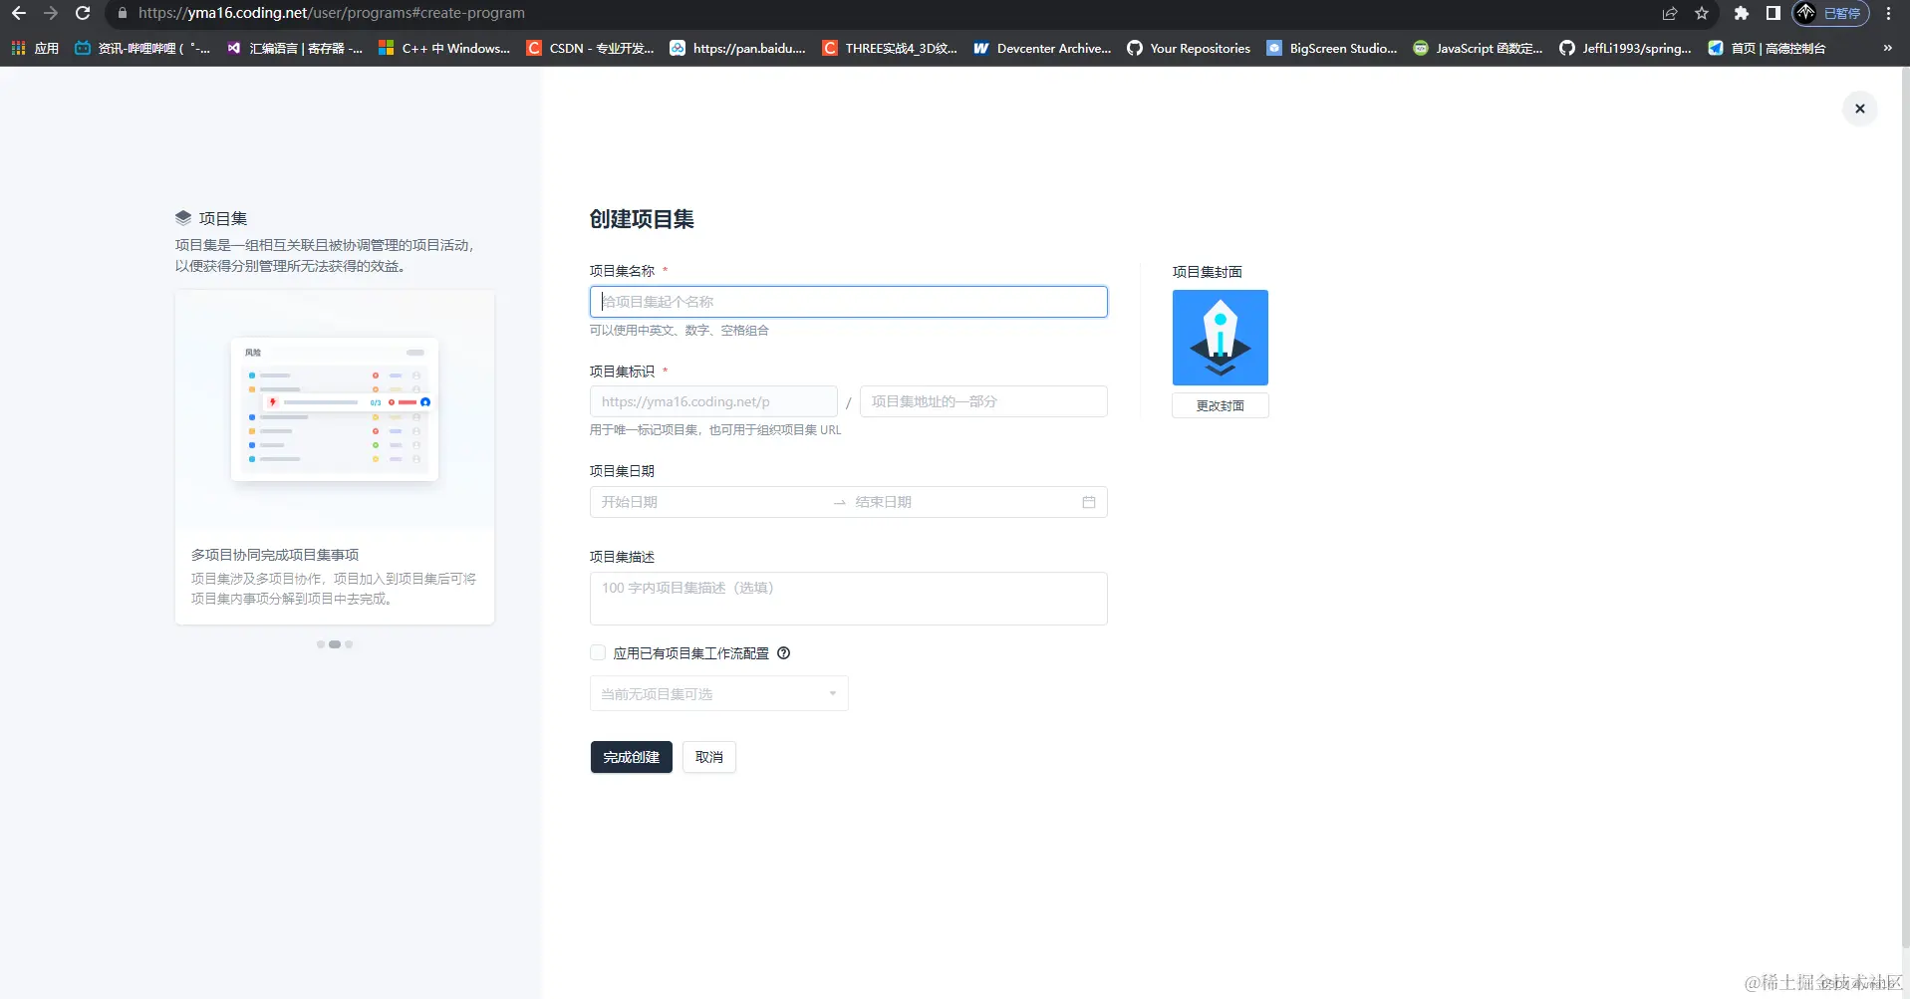The width and height of the screenshot is (1910, 999).
Task: Open the browser extensions puzzle icon
Action: point(1743,13)
